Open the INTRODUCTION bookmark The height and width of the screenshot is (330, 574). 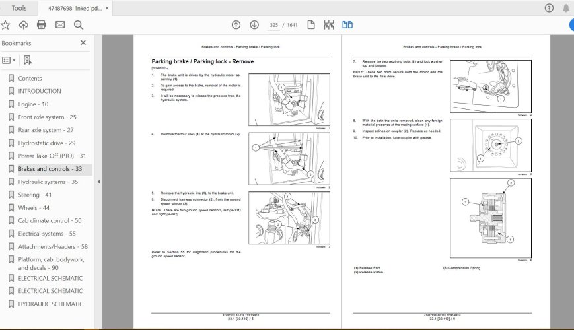40,91
